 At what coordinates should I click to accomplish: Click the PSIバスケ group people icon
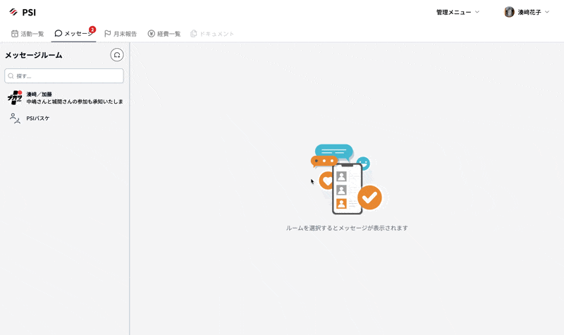[x=14, y=118]
